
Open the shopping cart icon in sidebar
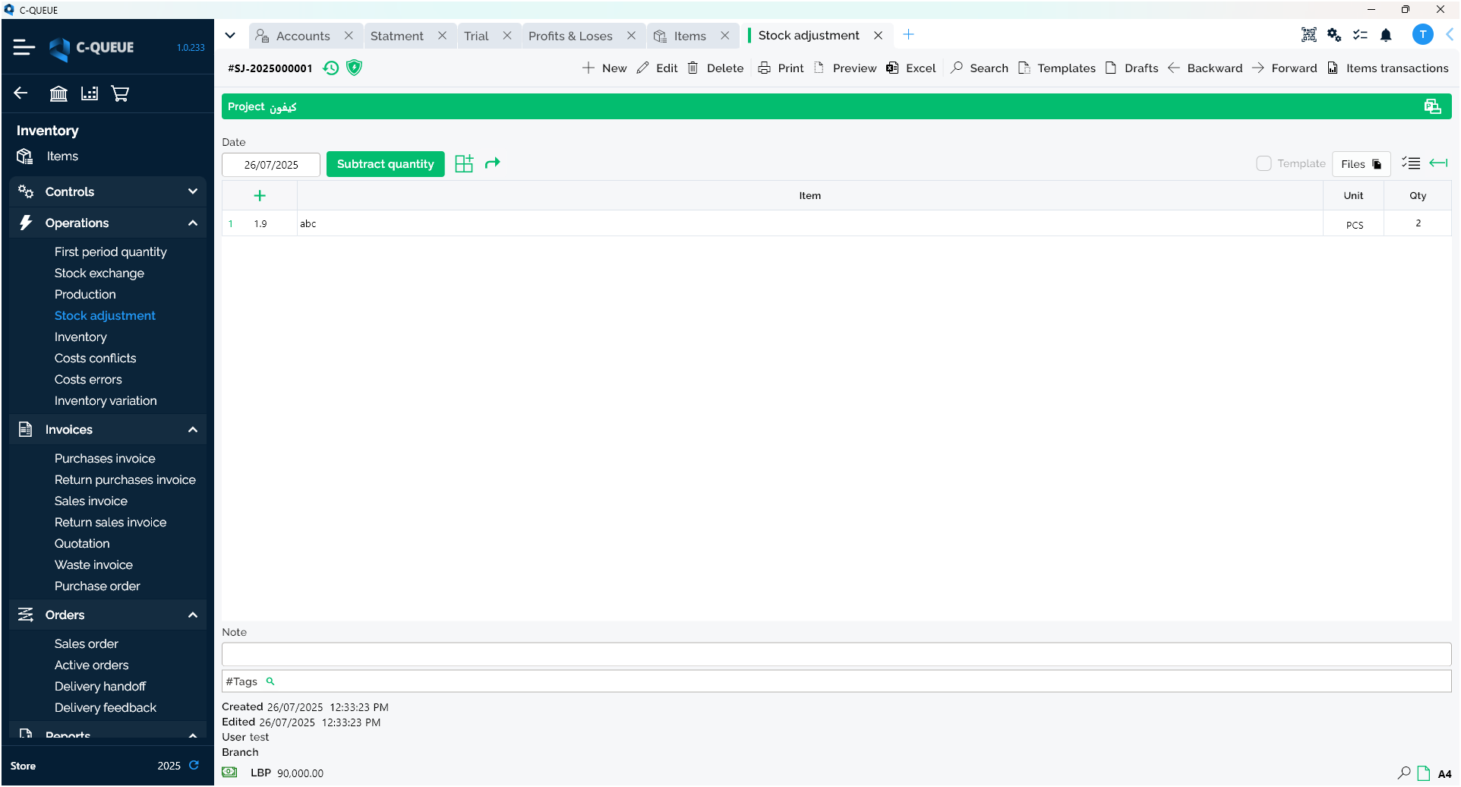[120, 93]
